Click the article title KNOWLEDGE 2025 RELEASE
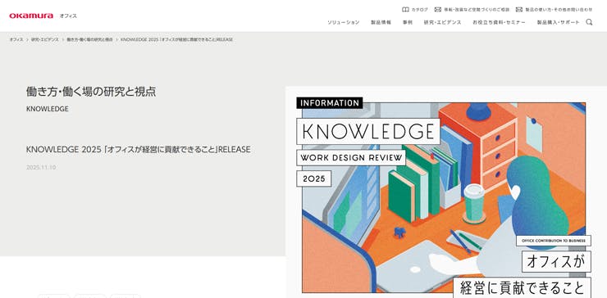 [x=138, y=149]
